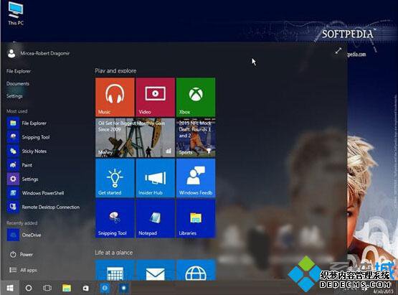Open the Sports NFL Mock Draft tile
Screen dimensions: 398x295
(x=196, y=138)
